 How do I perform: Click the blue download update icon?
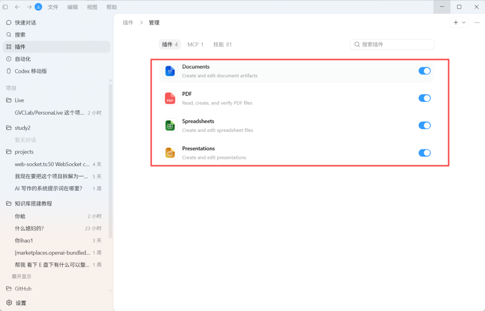[38, 7]
